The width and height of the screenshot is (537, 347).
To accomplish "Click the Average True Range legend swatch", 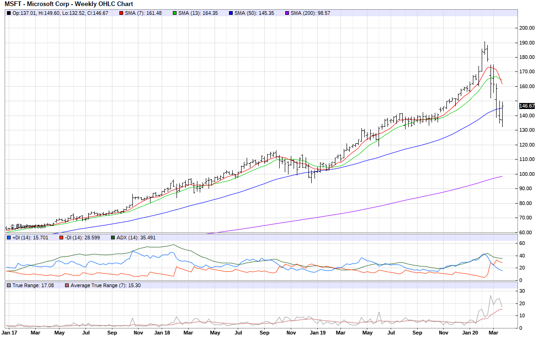I will 67,285.
